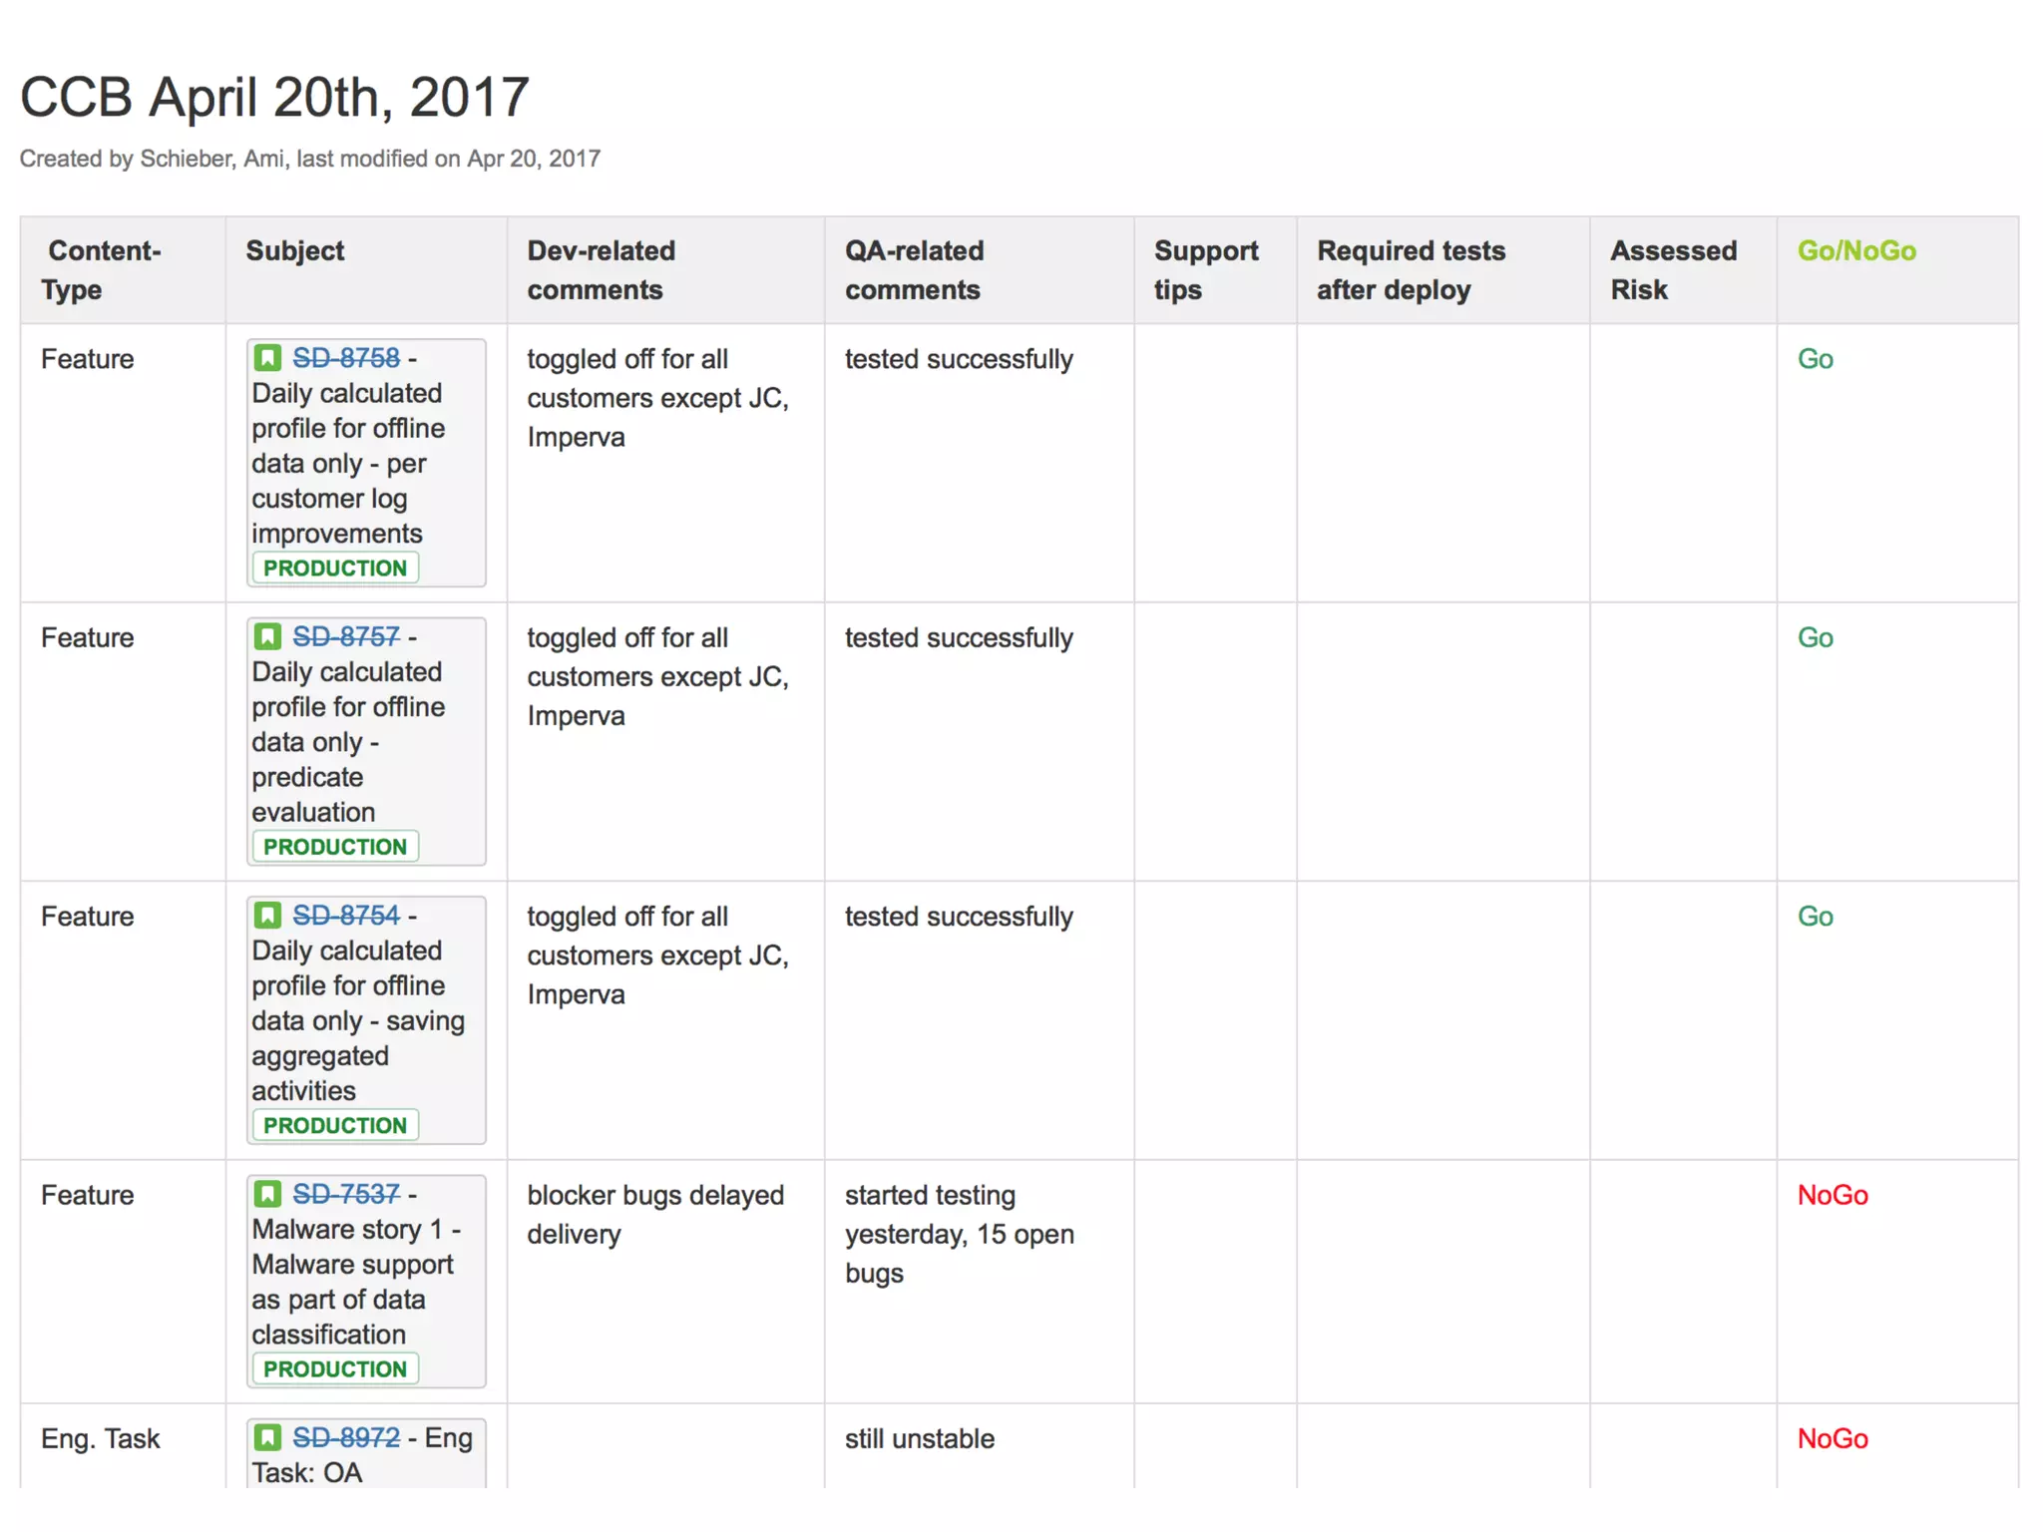Click the story icon beside SD-7537

[267, 1194]
